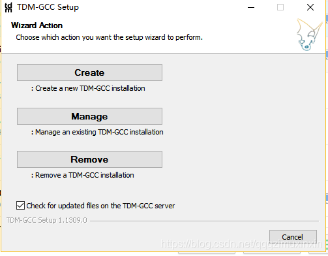Choose the Remove button
The width and height of the screenshot is (328, 256).
(89, 159)
